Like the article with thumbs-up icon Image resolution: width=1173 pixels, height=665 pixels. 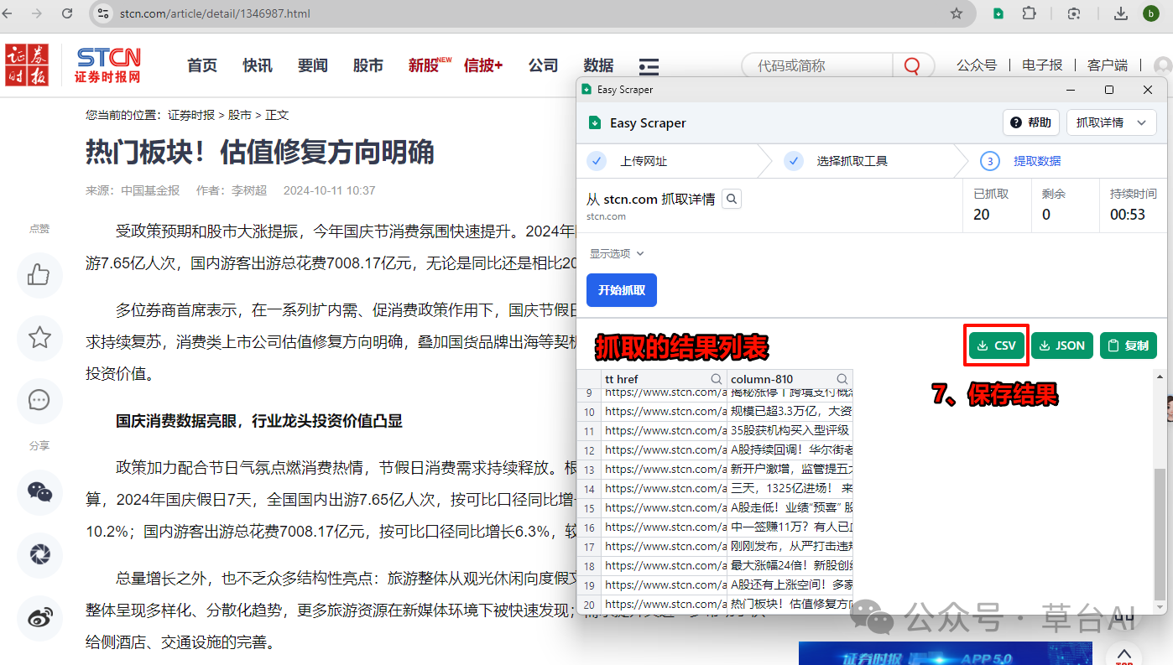coord(39,275)
